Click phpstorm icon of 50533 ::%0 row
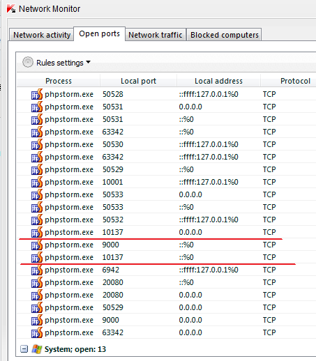Image resolution: width=316 pixels, height=361 pixels. 37,207
